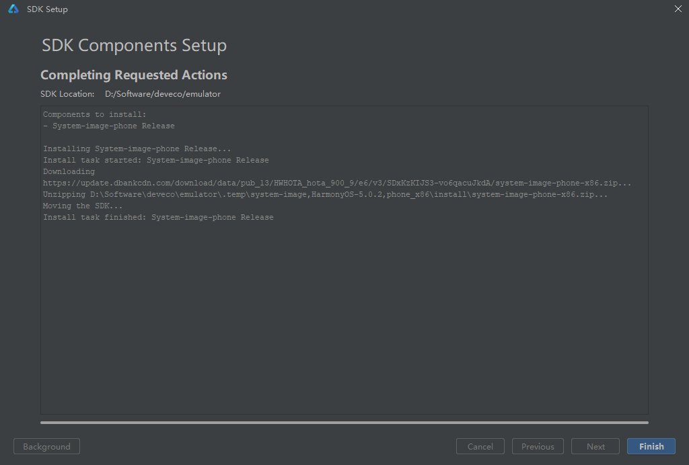Click the 'SDK Setup' window title text
The width and height of the screenshot is (689, 465).
(47, 9)
